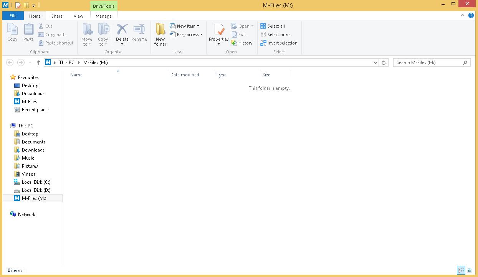Click Paste shortcut option
This screenshot has width=478, height=277.
click(x=56, y=43)
